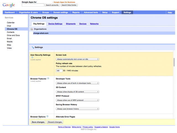Switch to the Networks tab

[x=94, y=24]
